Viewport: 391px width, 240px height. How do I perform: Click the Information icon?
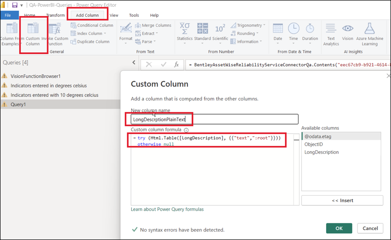tap(233, 42)
